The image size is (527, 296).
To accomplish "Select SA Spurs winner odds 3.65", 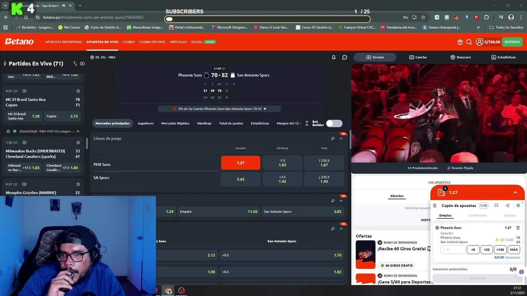I will click(241, 179).
